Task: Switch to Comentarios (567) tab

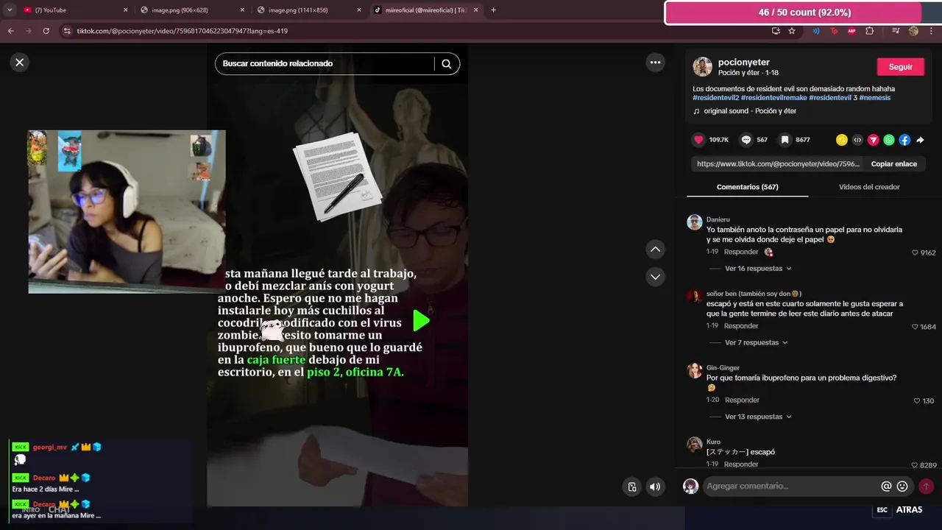Action: pos(747,187)
